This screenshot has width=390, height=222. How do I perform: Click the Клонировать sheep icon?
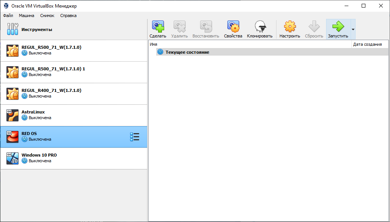coord(259,26)
